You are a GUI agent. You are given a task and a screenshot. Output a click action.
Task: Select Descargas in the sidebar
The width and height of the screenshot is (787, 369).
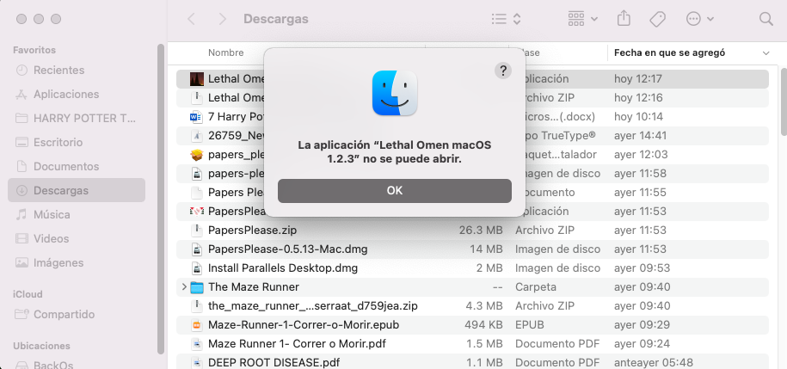(x=77, y=190)
